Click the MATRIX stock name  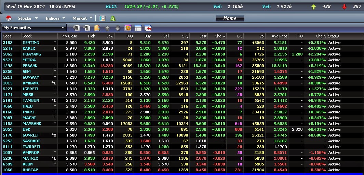coord(30,158)
